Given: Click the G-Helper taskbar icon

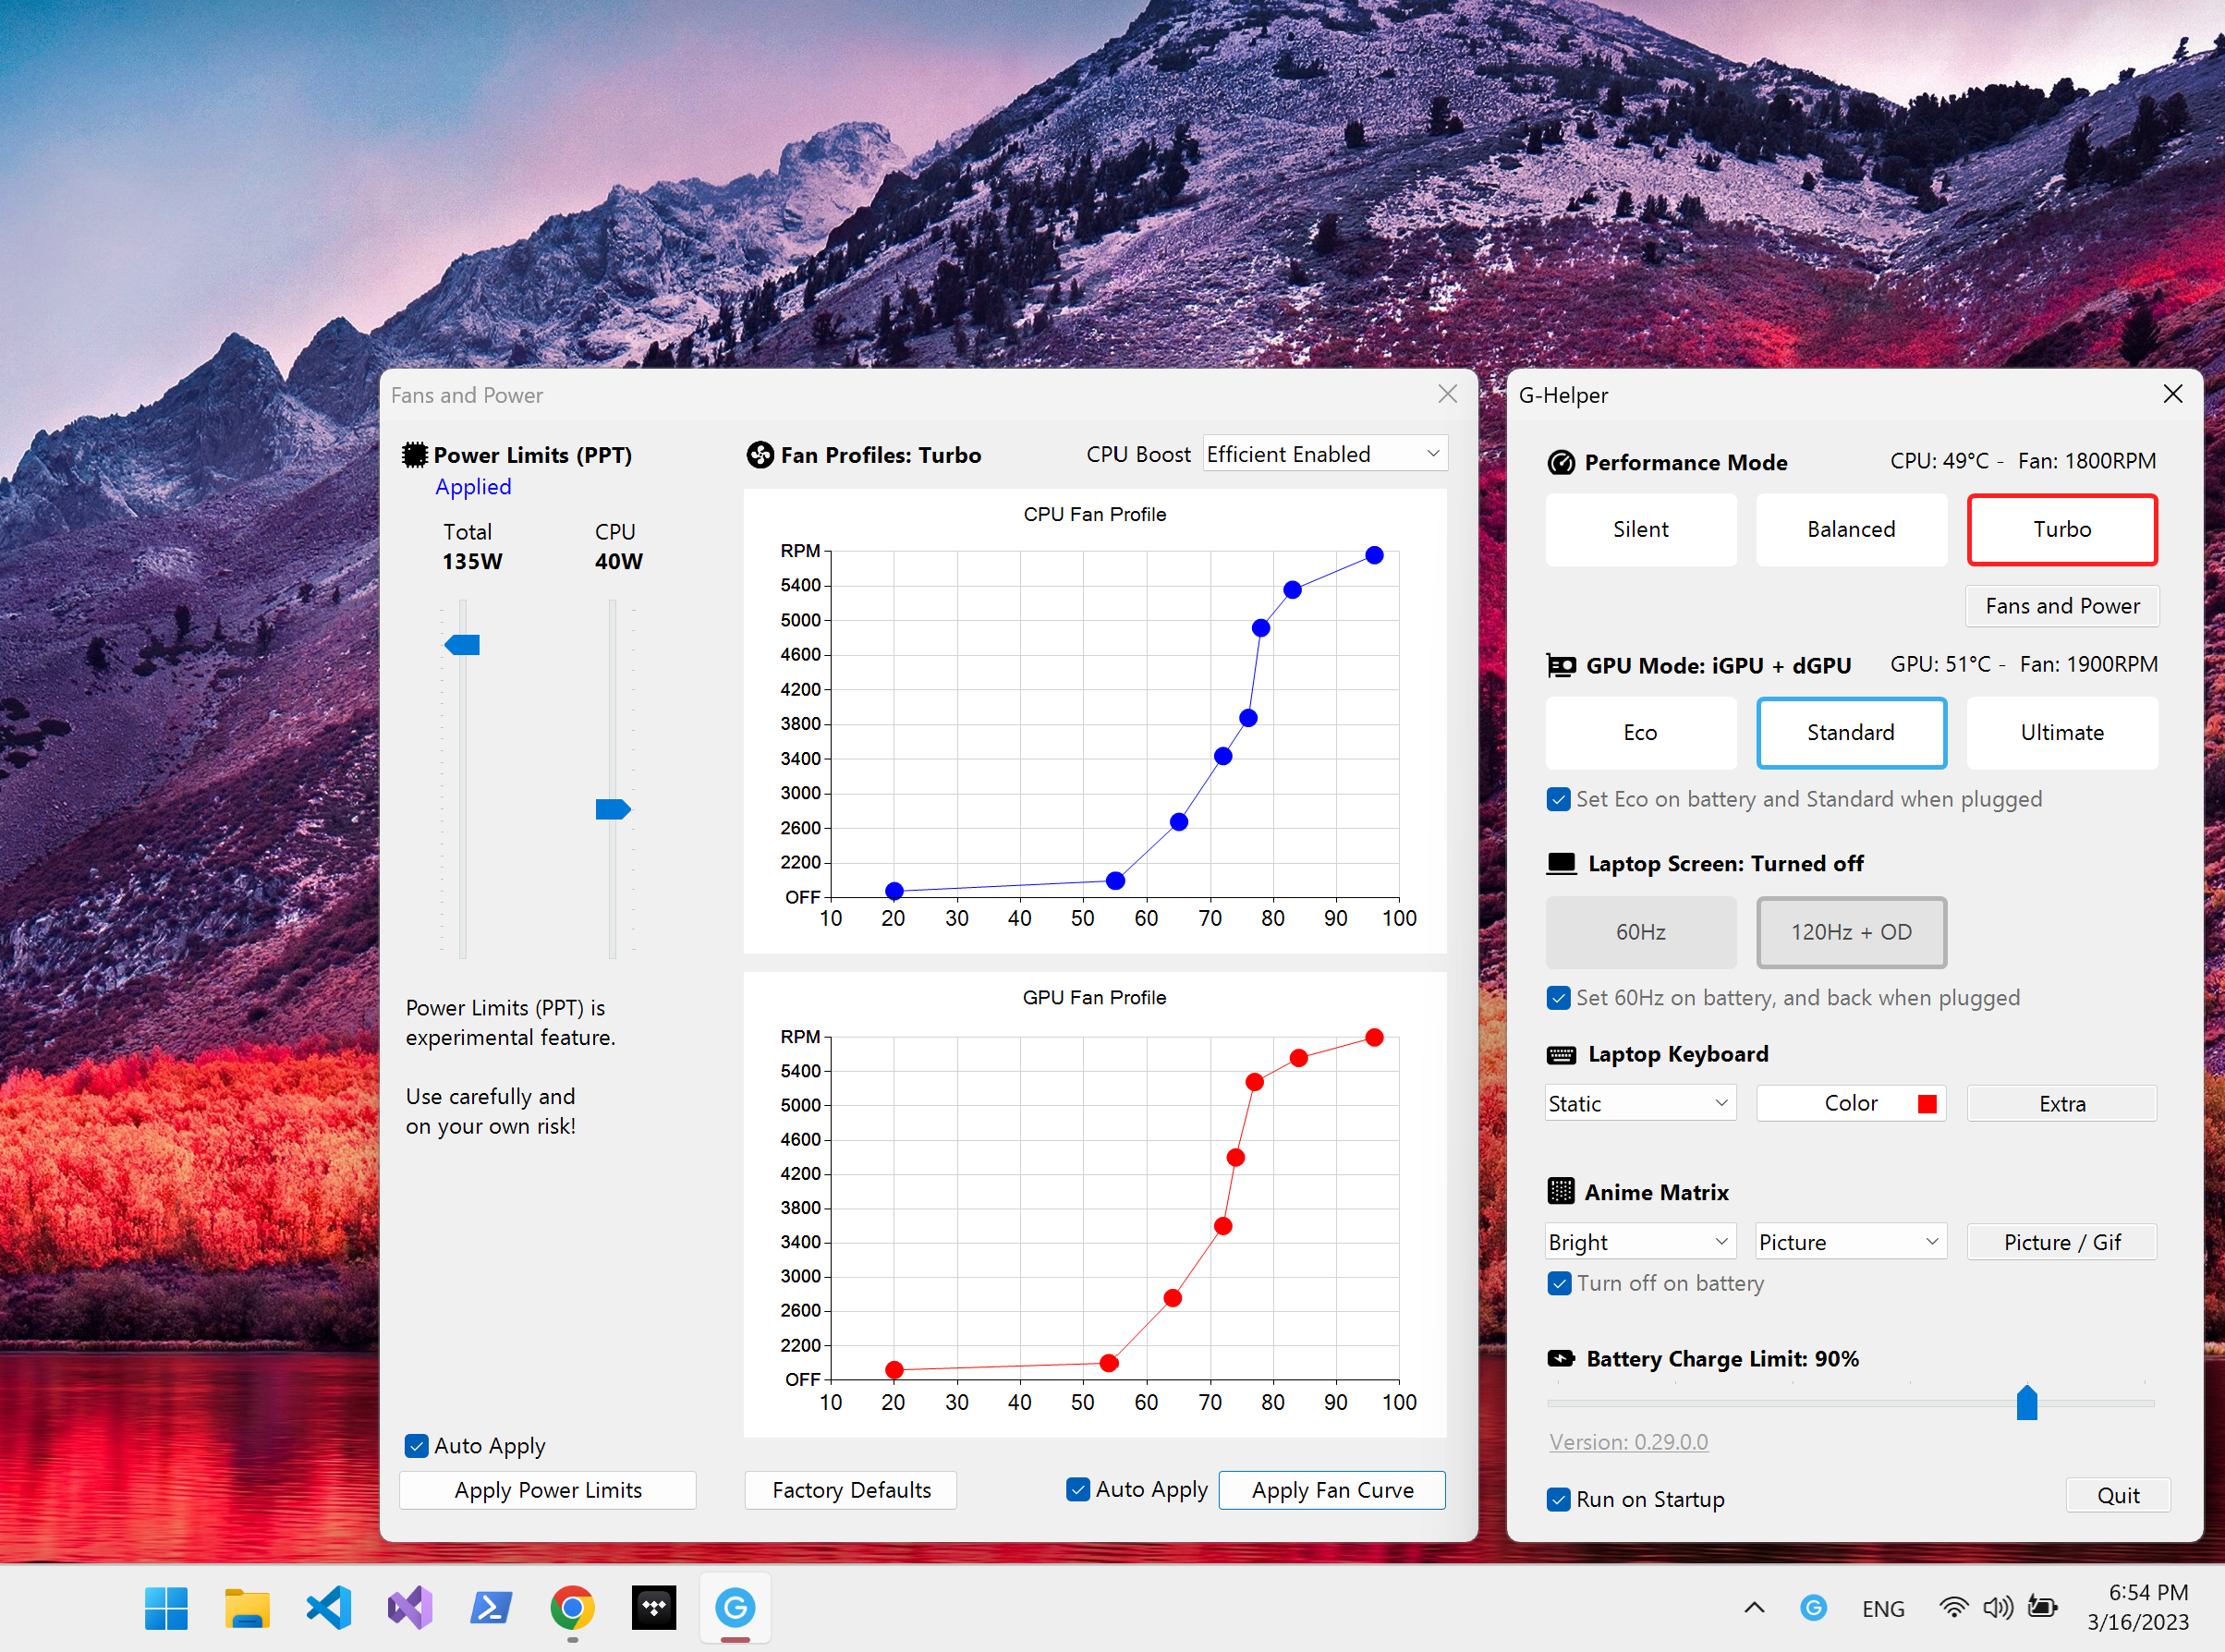Looking at the screenshot, I should (735, 1608).
